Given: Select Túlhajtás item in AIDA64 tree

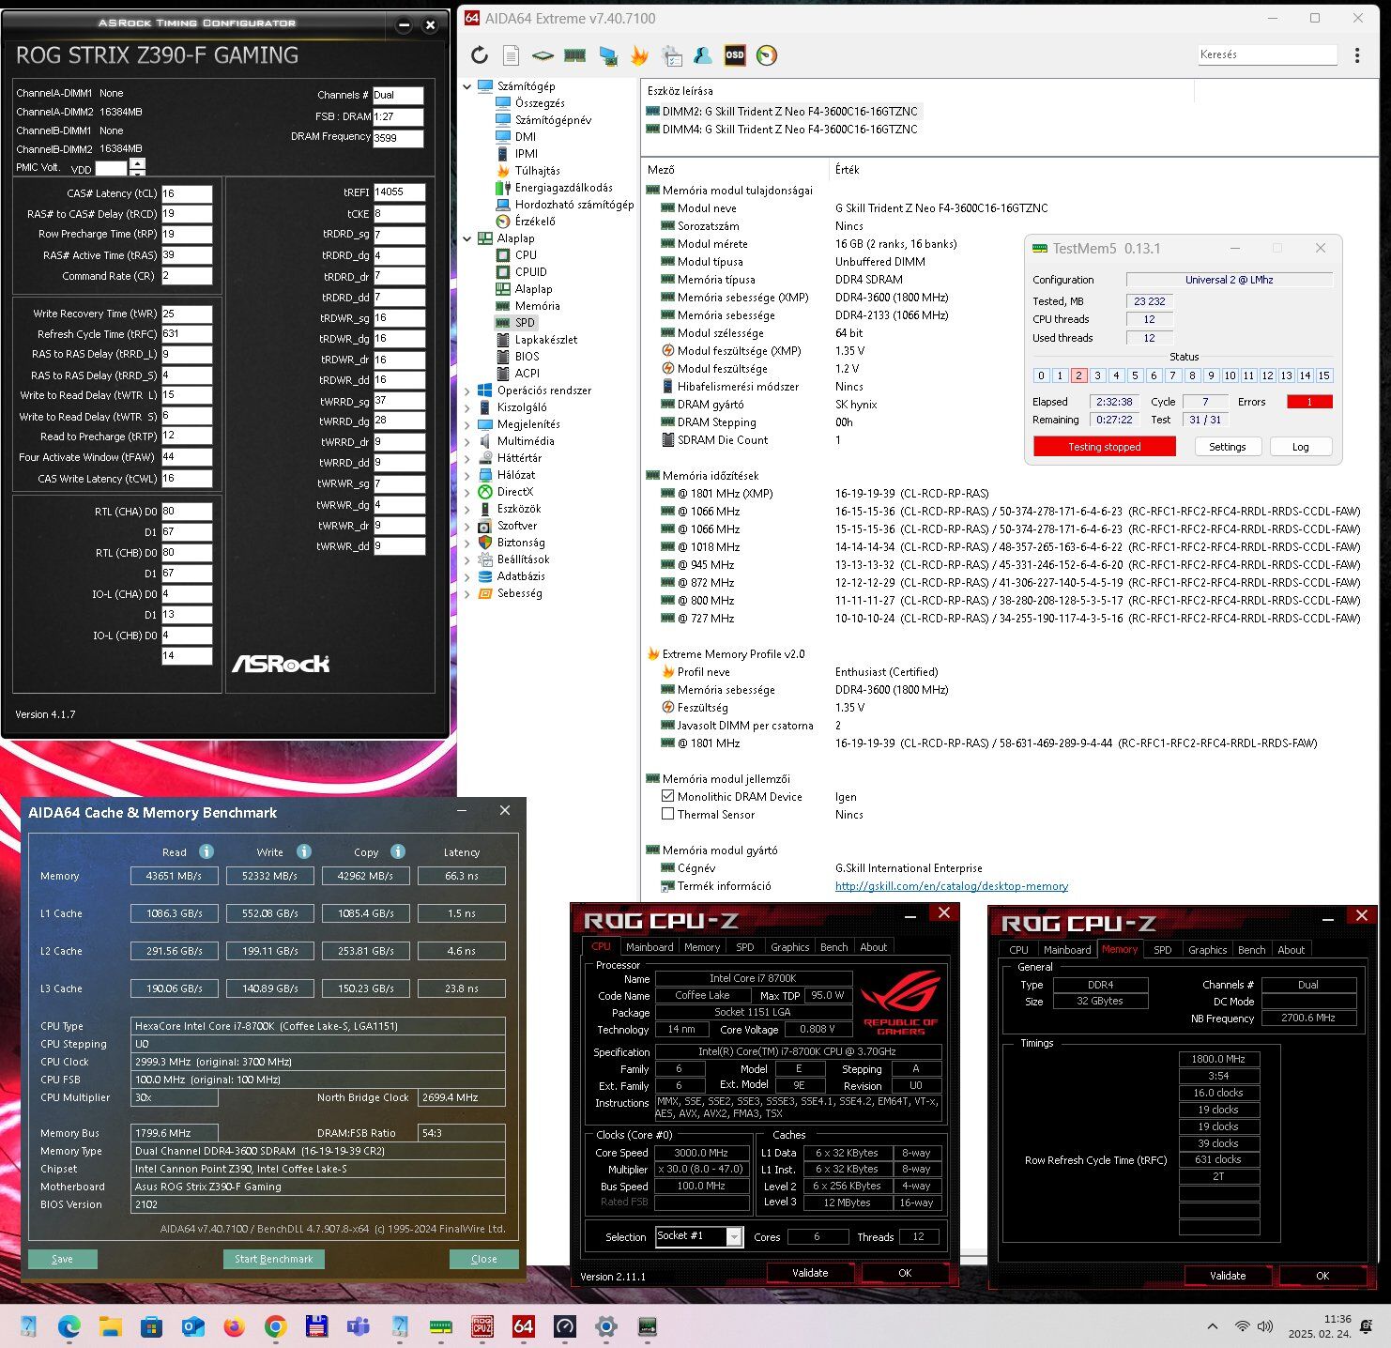Looking at the screenshot, I should coord(537,171).
